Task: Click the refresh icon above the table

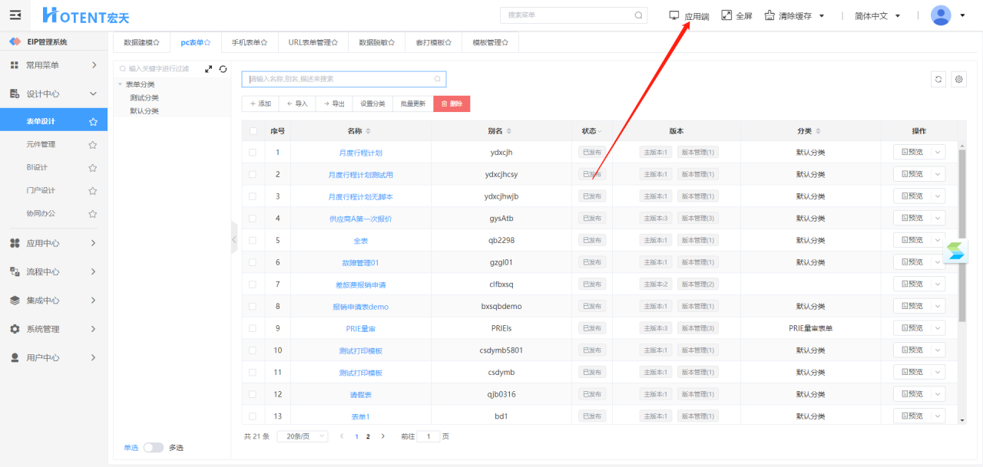Action: [x=938, y=79]
